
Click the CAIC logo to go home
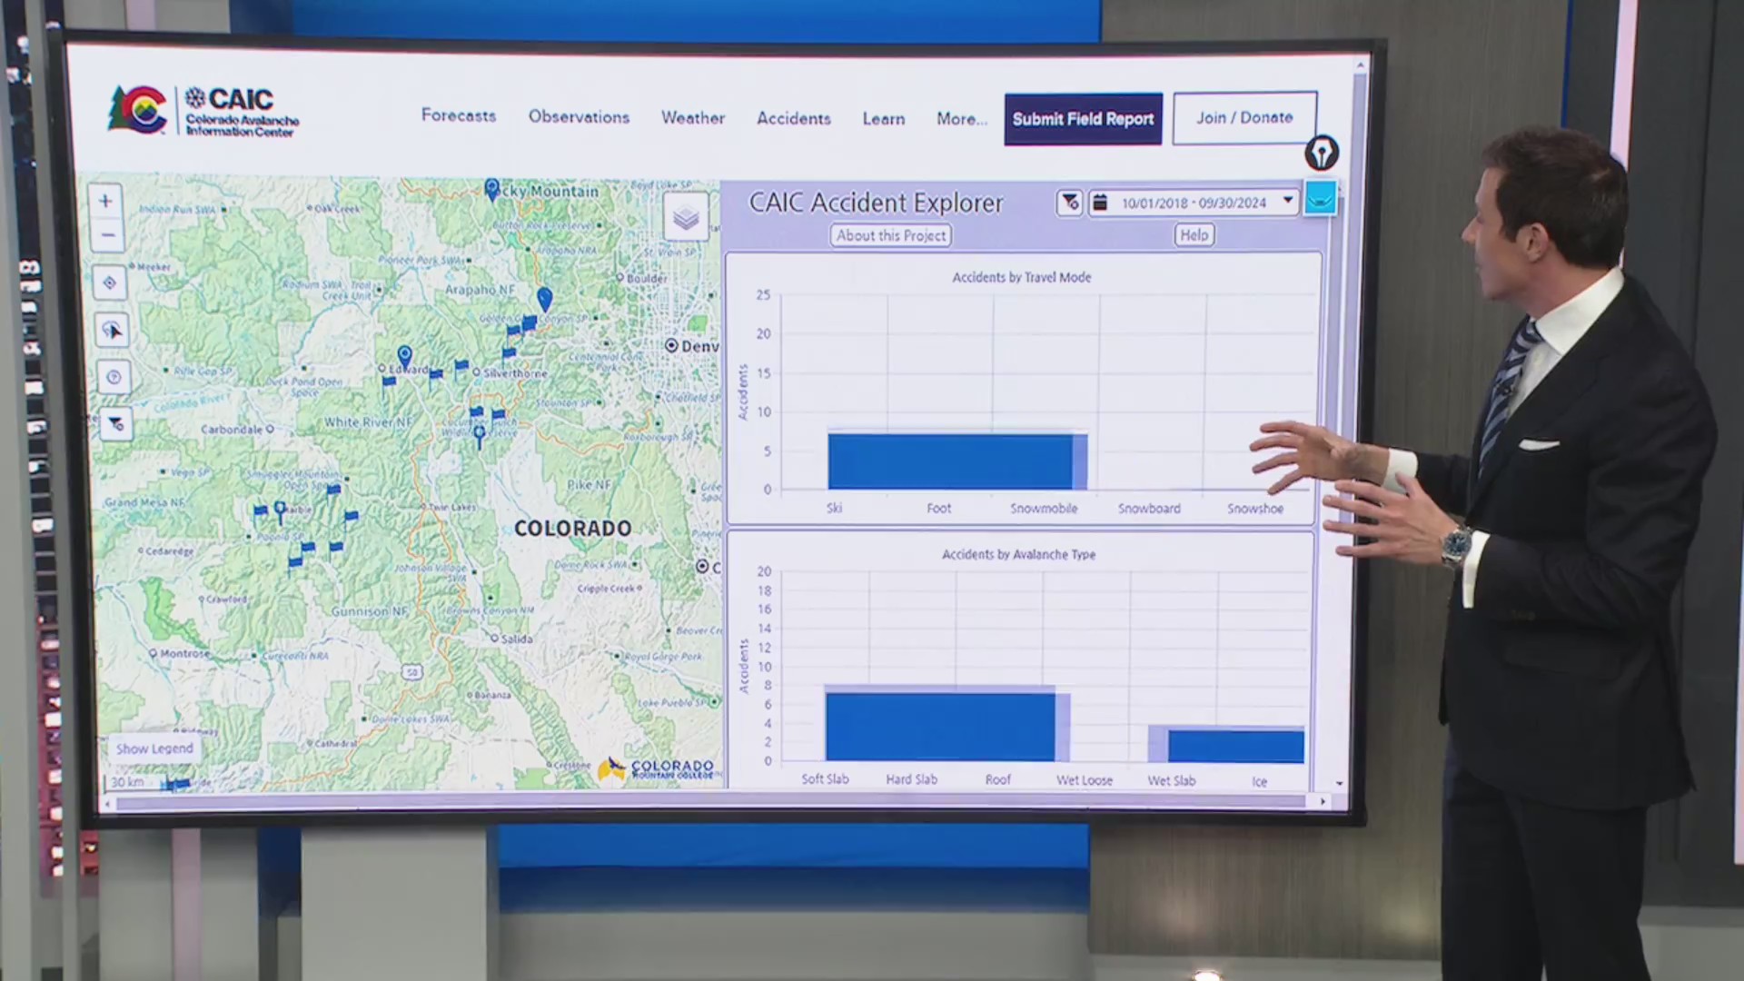pos(203,111)
